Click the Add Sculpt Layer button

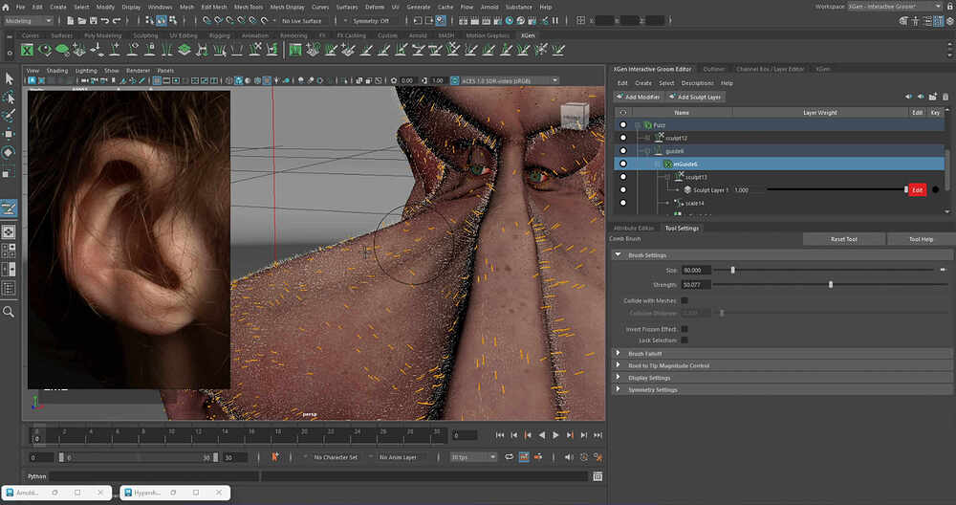pyautogui.click(x=696, y=97)
